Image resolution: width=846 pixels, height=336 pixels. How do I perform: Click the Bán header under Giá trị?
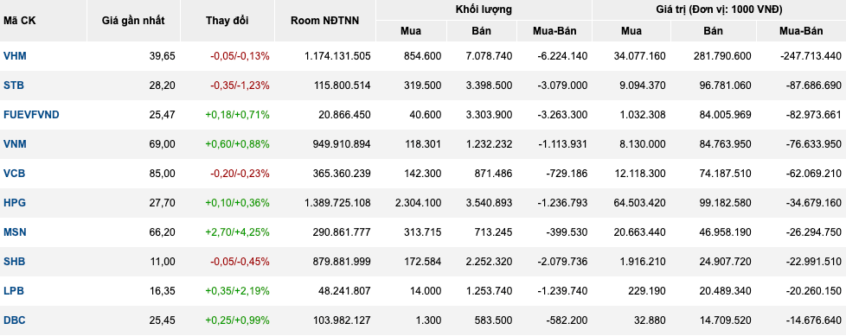(714, 31)
